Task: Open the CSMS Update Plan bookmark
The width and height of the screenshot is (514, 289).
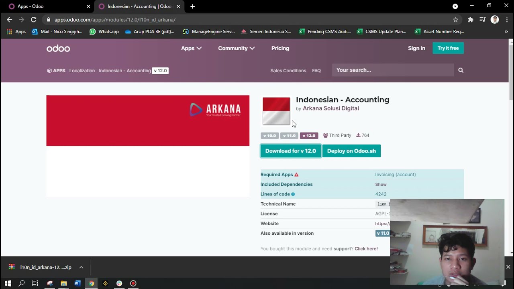Action: (x=381, y=31)
